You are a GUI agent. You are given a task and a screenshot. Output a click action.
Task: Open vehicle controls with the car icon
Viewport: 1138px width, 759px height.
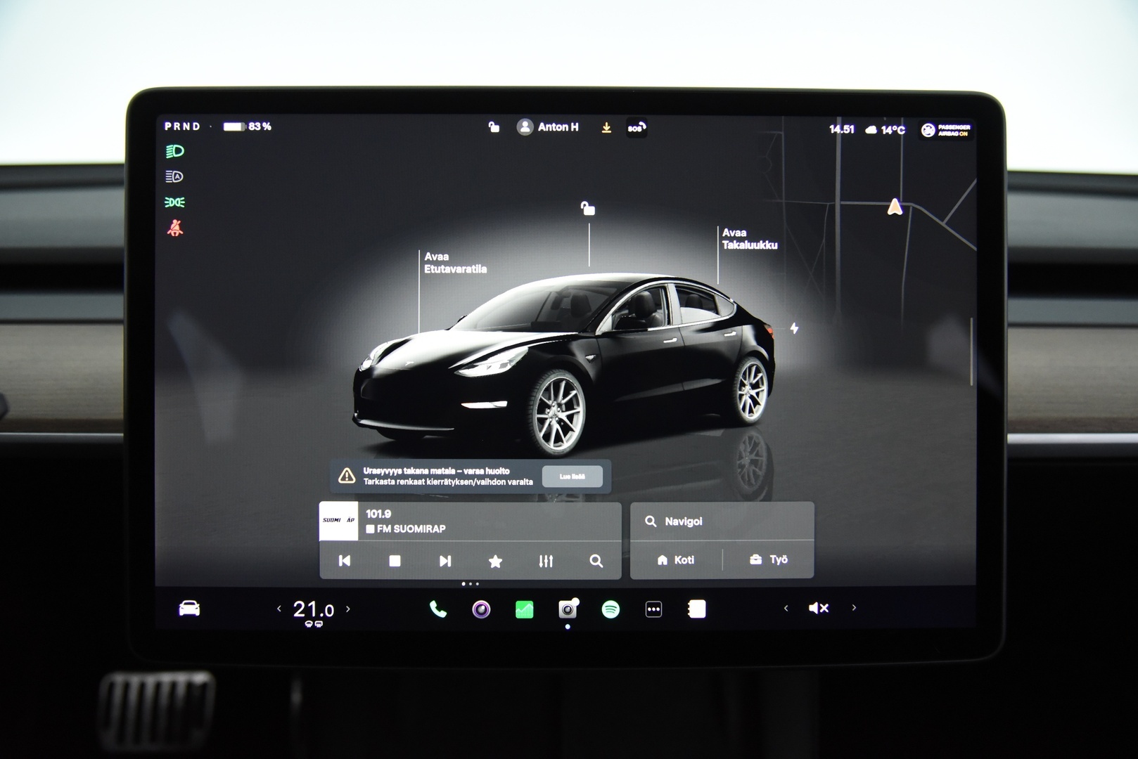tap(191, 609)
